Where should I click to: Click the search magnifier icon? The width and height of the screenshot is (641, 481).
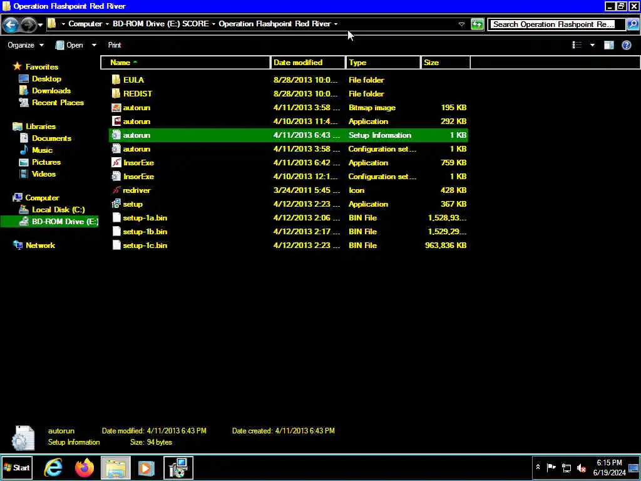coord(632,24)
